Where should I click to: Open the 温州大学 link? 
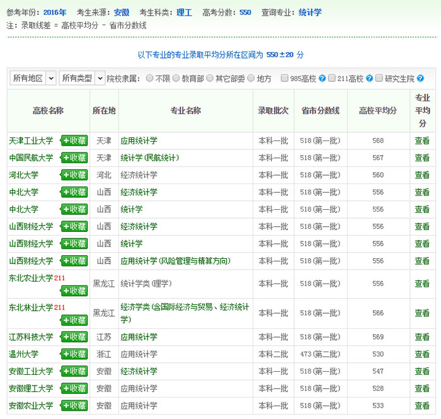click(24, 354)
